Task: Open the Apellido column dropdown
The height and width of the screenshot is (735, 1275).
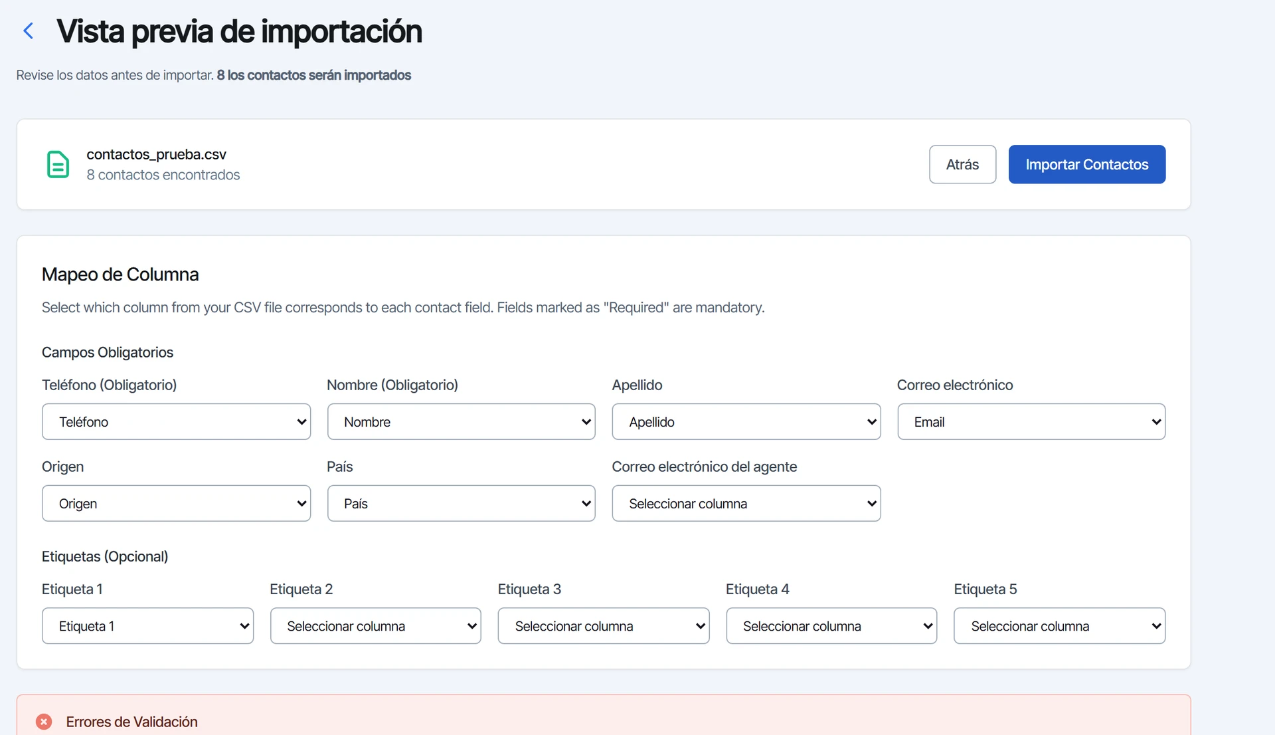Action: coord(746,421)
